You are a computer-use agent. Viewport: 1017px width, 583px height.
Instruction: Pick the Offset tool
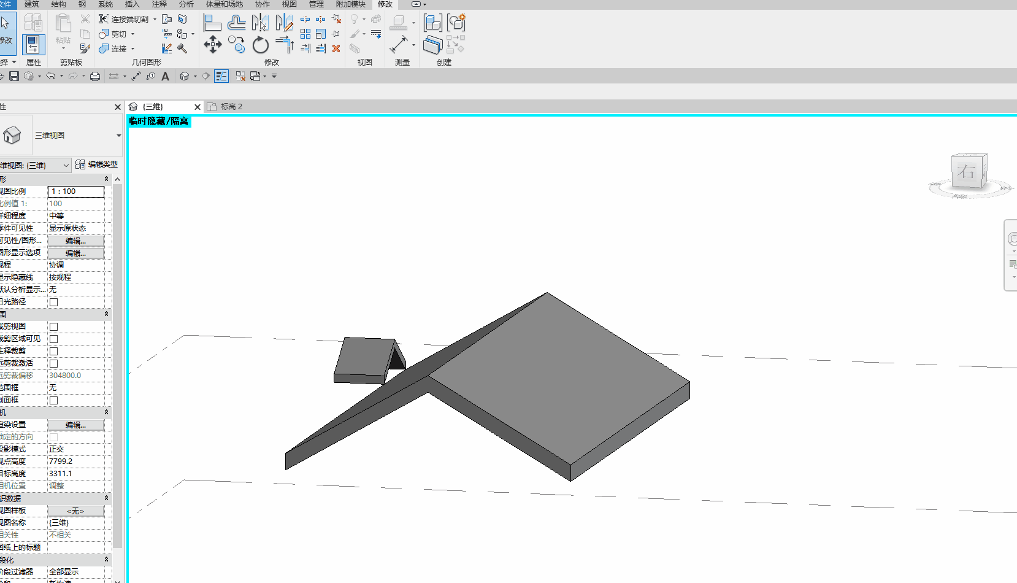pos(236,23)
